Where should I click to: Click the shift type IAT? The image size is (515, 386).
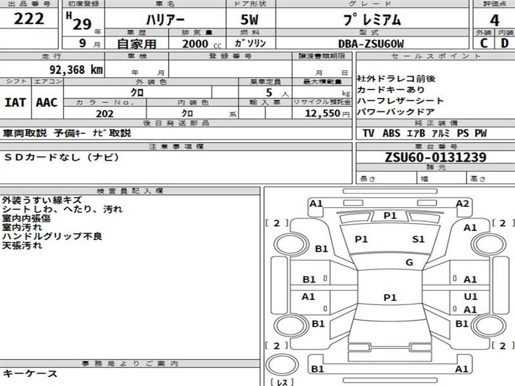[15, 102]
